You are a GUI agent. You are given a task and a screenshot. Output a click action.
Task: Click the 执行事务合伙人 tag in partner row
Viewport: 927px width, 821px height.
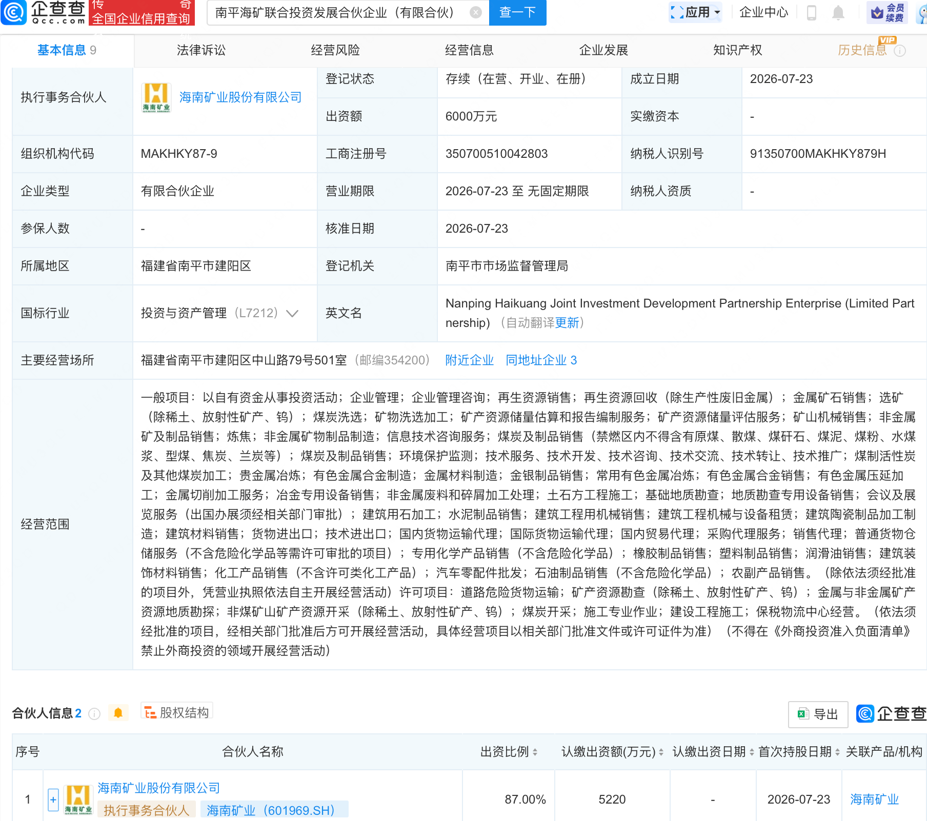coord(146,810)
